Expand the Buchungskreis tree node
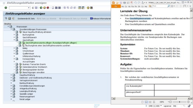Viewport: 193px width, 108px height. point(14,35)
